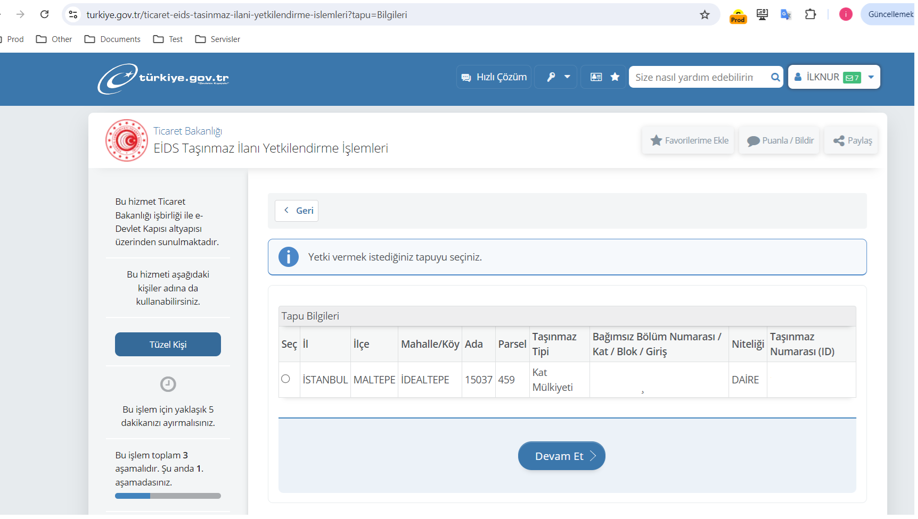This screenshot has width=918, height=519.
Task: Click the Tüzel Kişi button
Action: (168, 344)
